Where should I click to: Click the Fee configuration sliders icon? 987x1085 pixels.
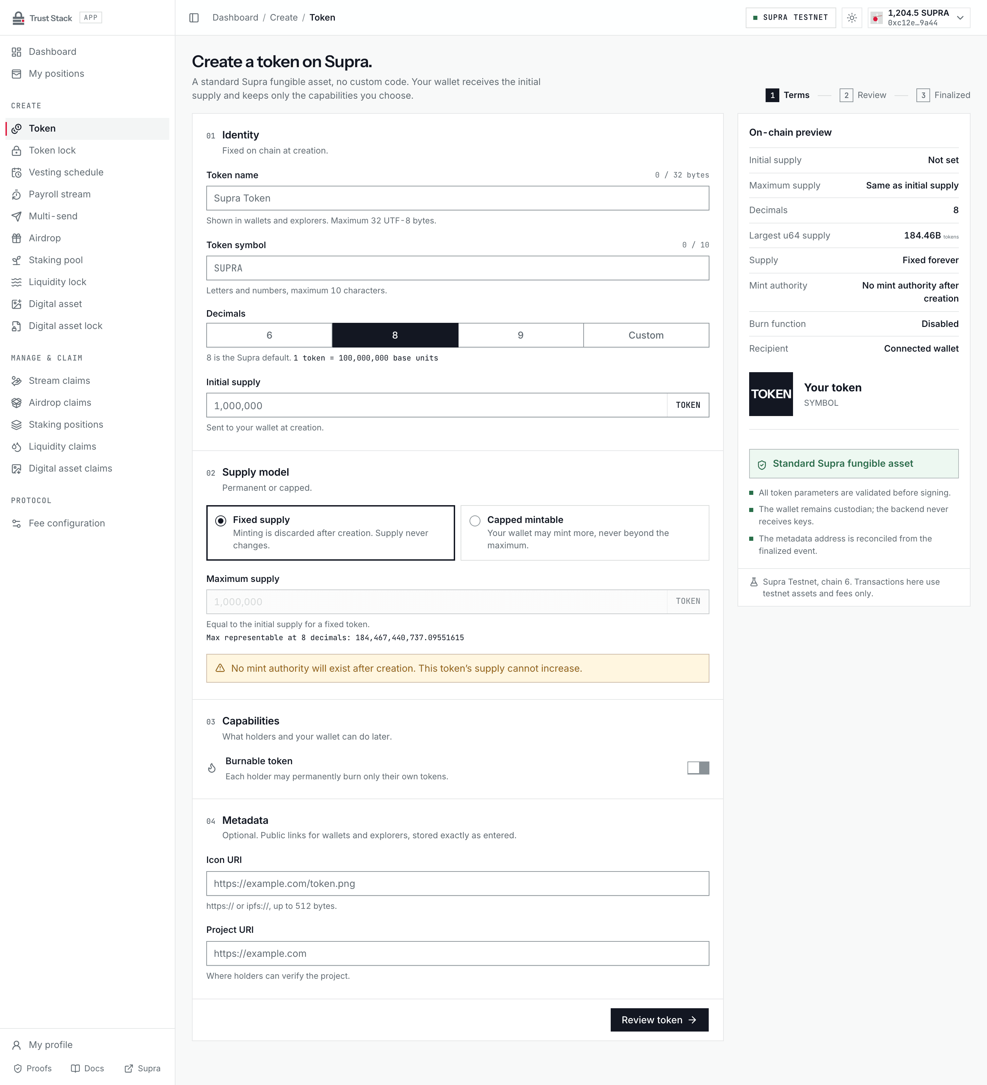(17, 524)
